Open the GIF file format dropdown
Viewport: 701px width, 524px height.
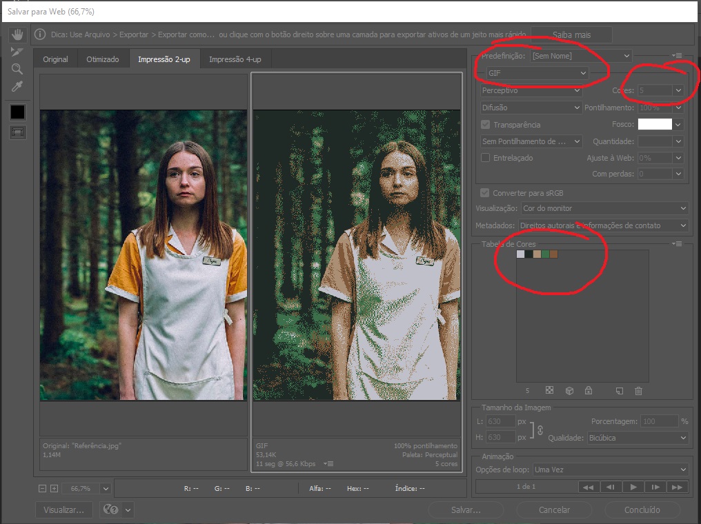[536, 73]
